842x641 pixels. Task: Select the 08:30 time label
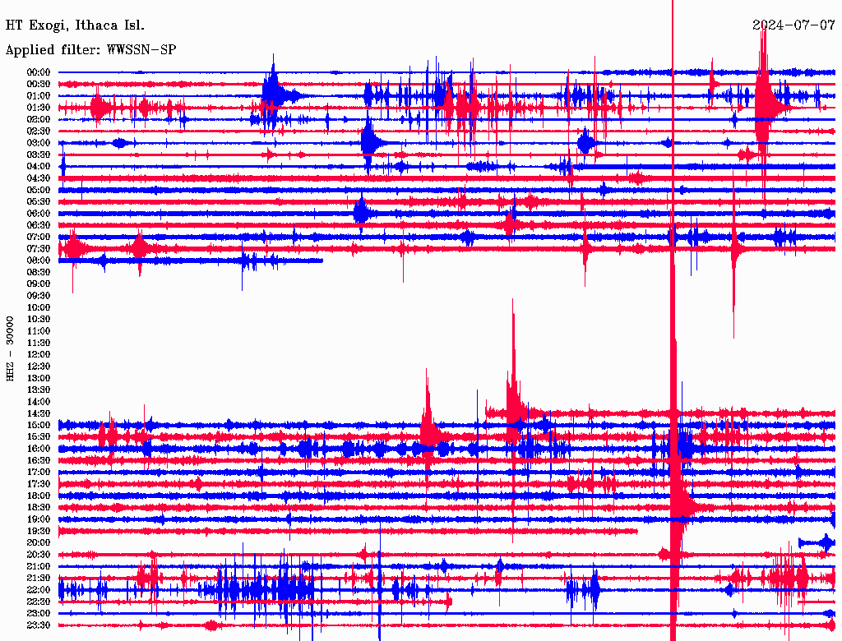tap(39, 272)
